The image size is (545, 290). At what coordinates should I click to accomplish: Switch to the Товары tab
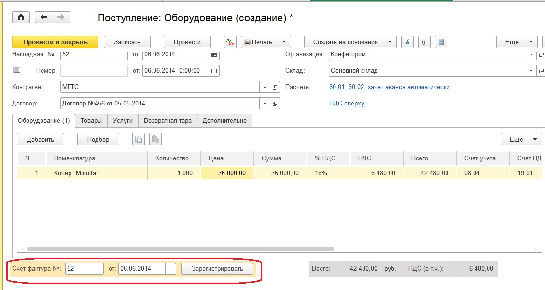(91, 121)
